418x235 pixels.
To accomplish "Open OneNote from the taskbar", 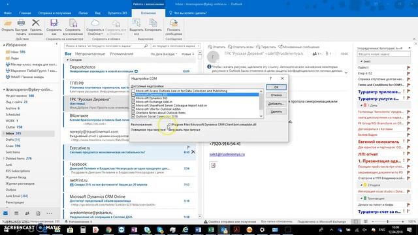I will [134, 230].
